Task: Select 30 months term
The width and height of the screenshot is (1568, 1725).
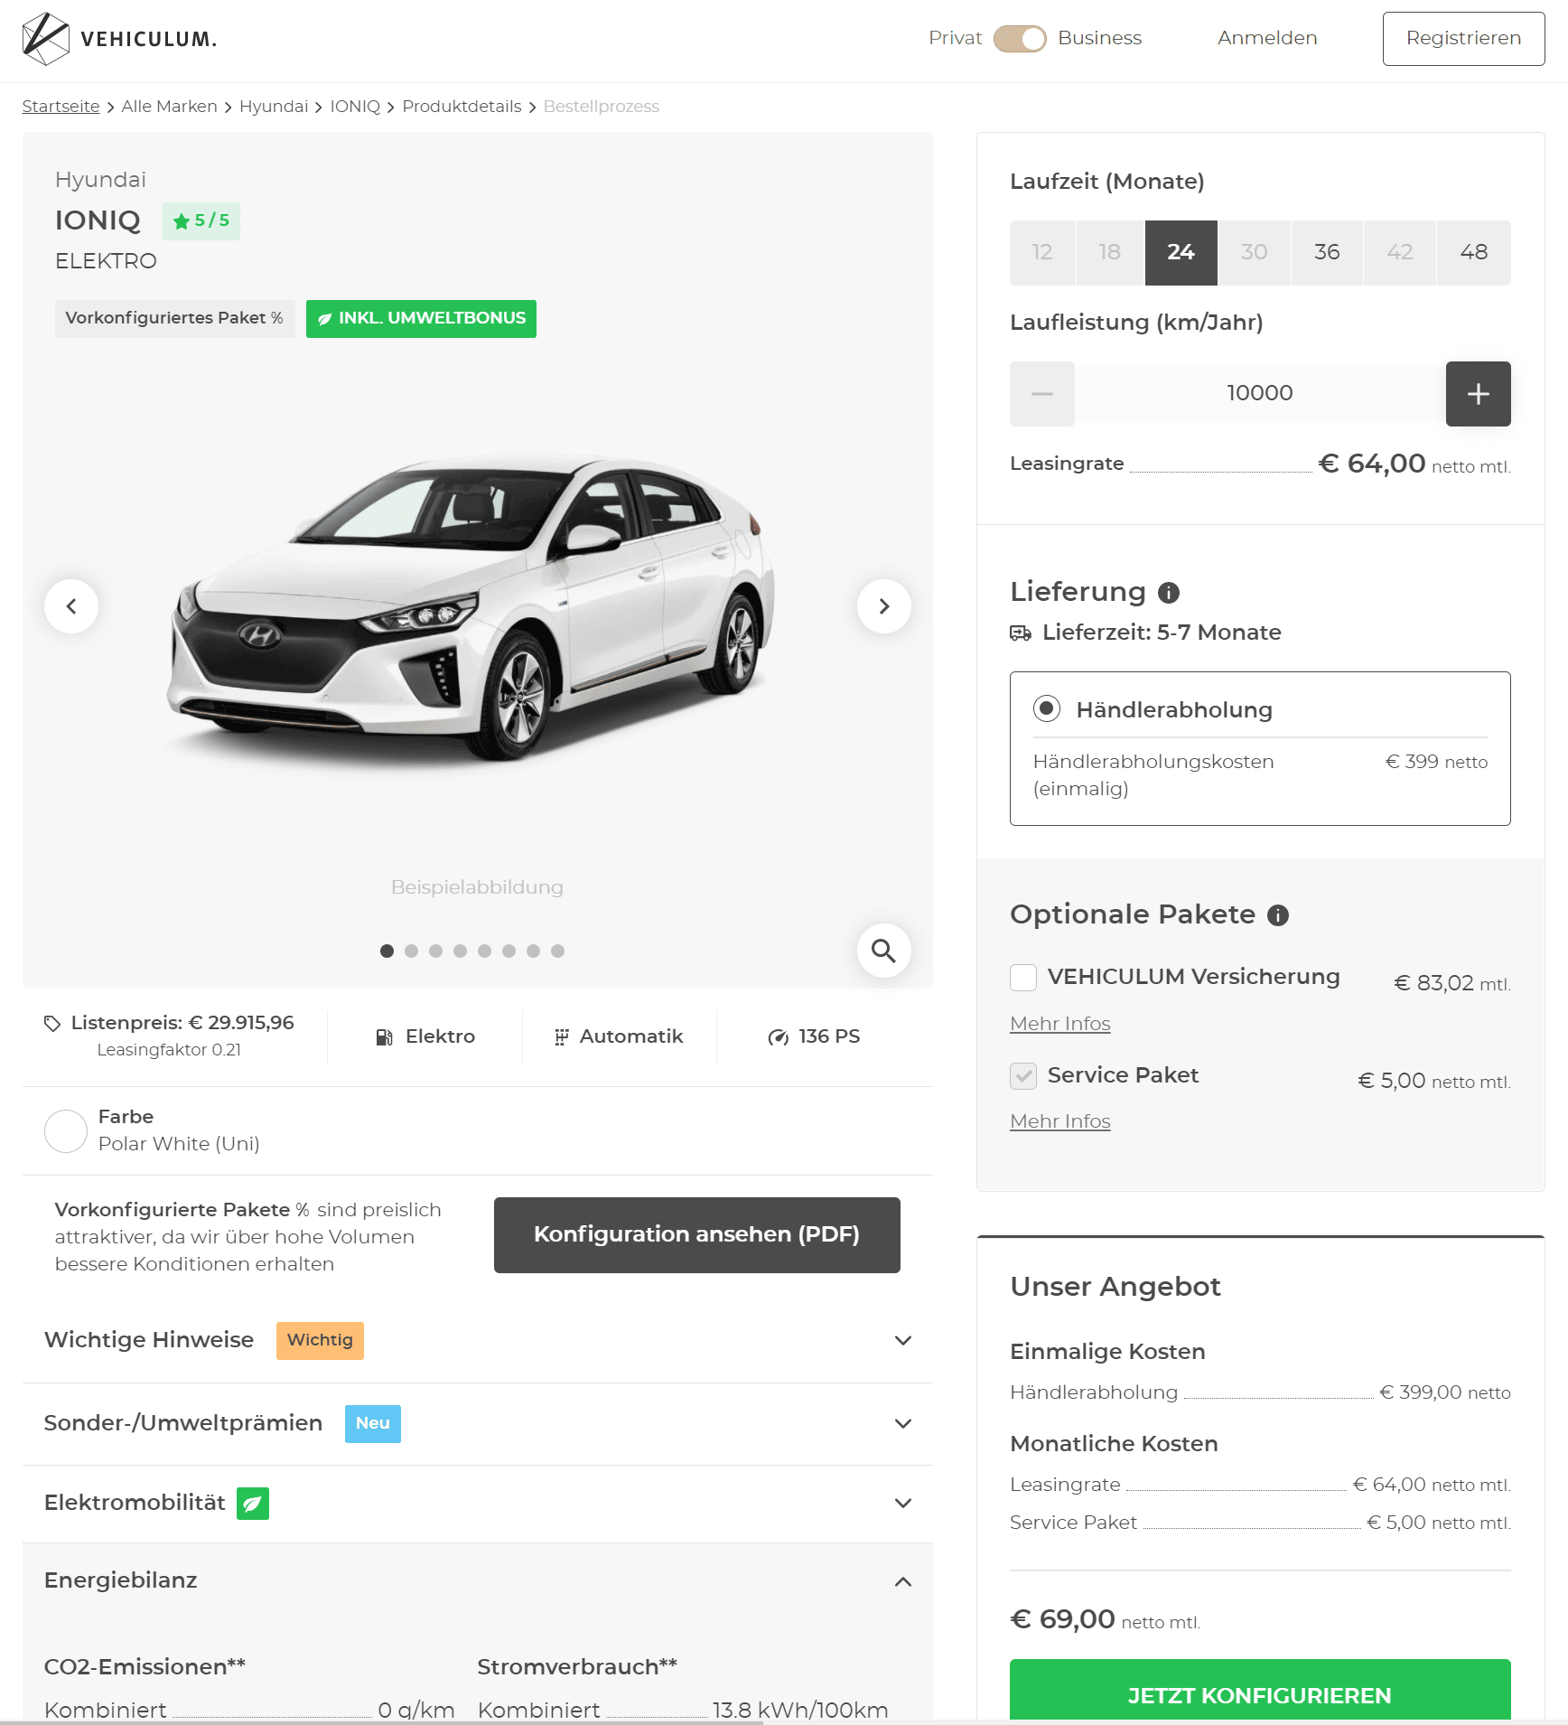Action: point(1254,253)
